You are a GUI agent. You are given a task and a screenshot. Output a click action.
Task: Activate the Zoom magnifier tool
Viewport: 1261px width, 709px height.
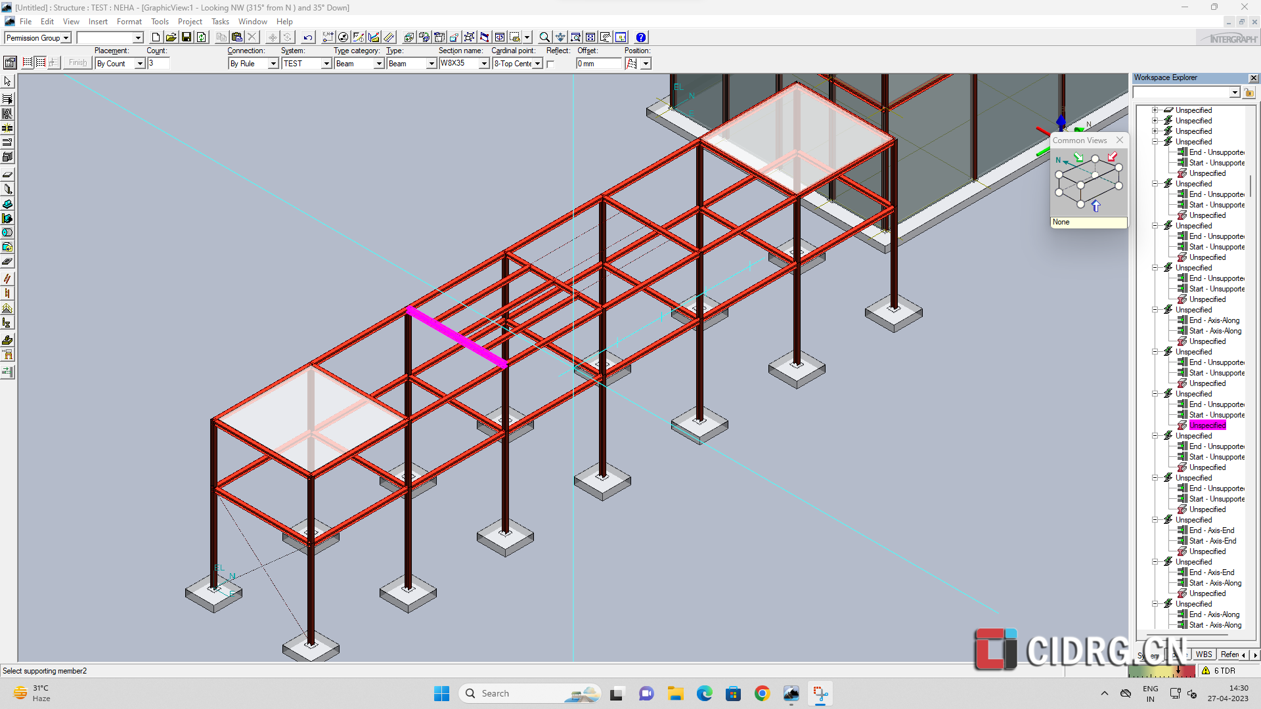click(544, 37)
